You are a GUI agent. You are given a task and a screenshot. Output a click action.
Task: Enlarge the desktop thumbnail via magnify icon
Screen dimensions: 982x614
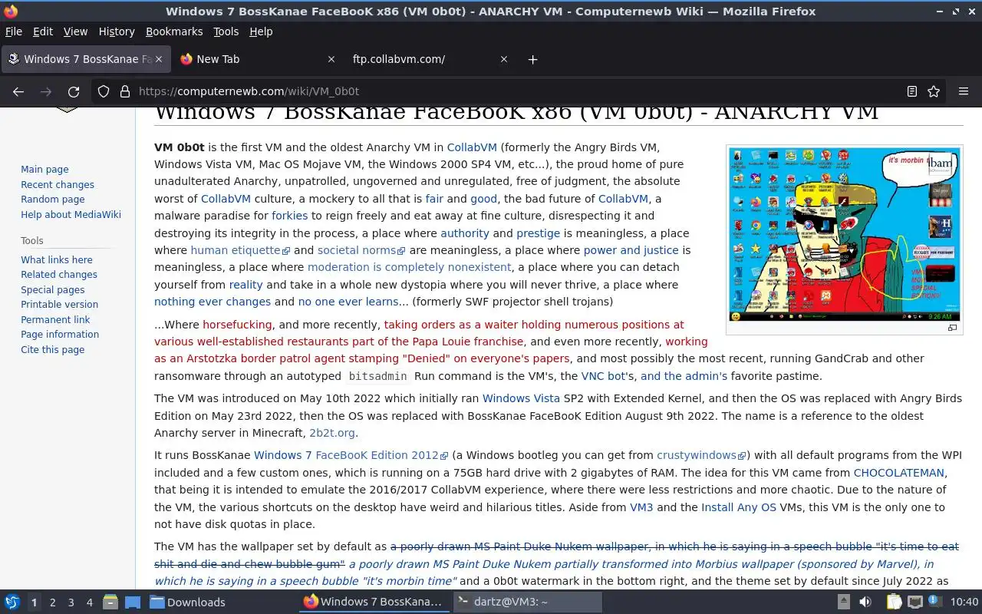coord(952,328)
